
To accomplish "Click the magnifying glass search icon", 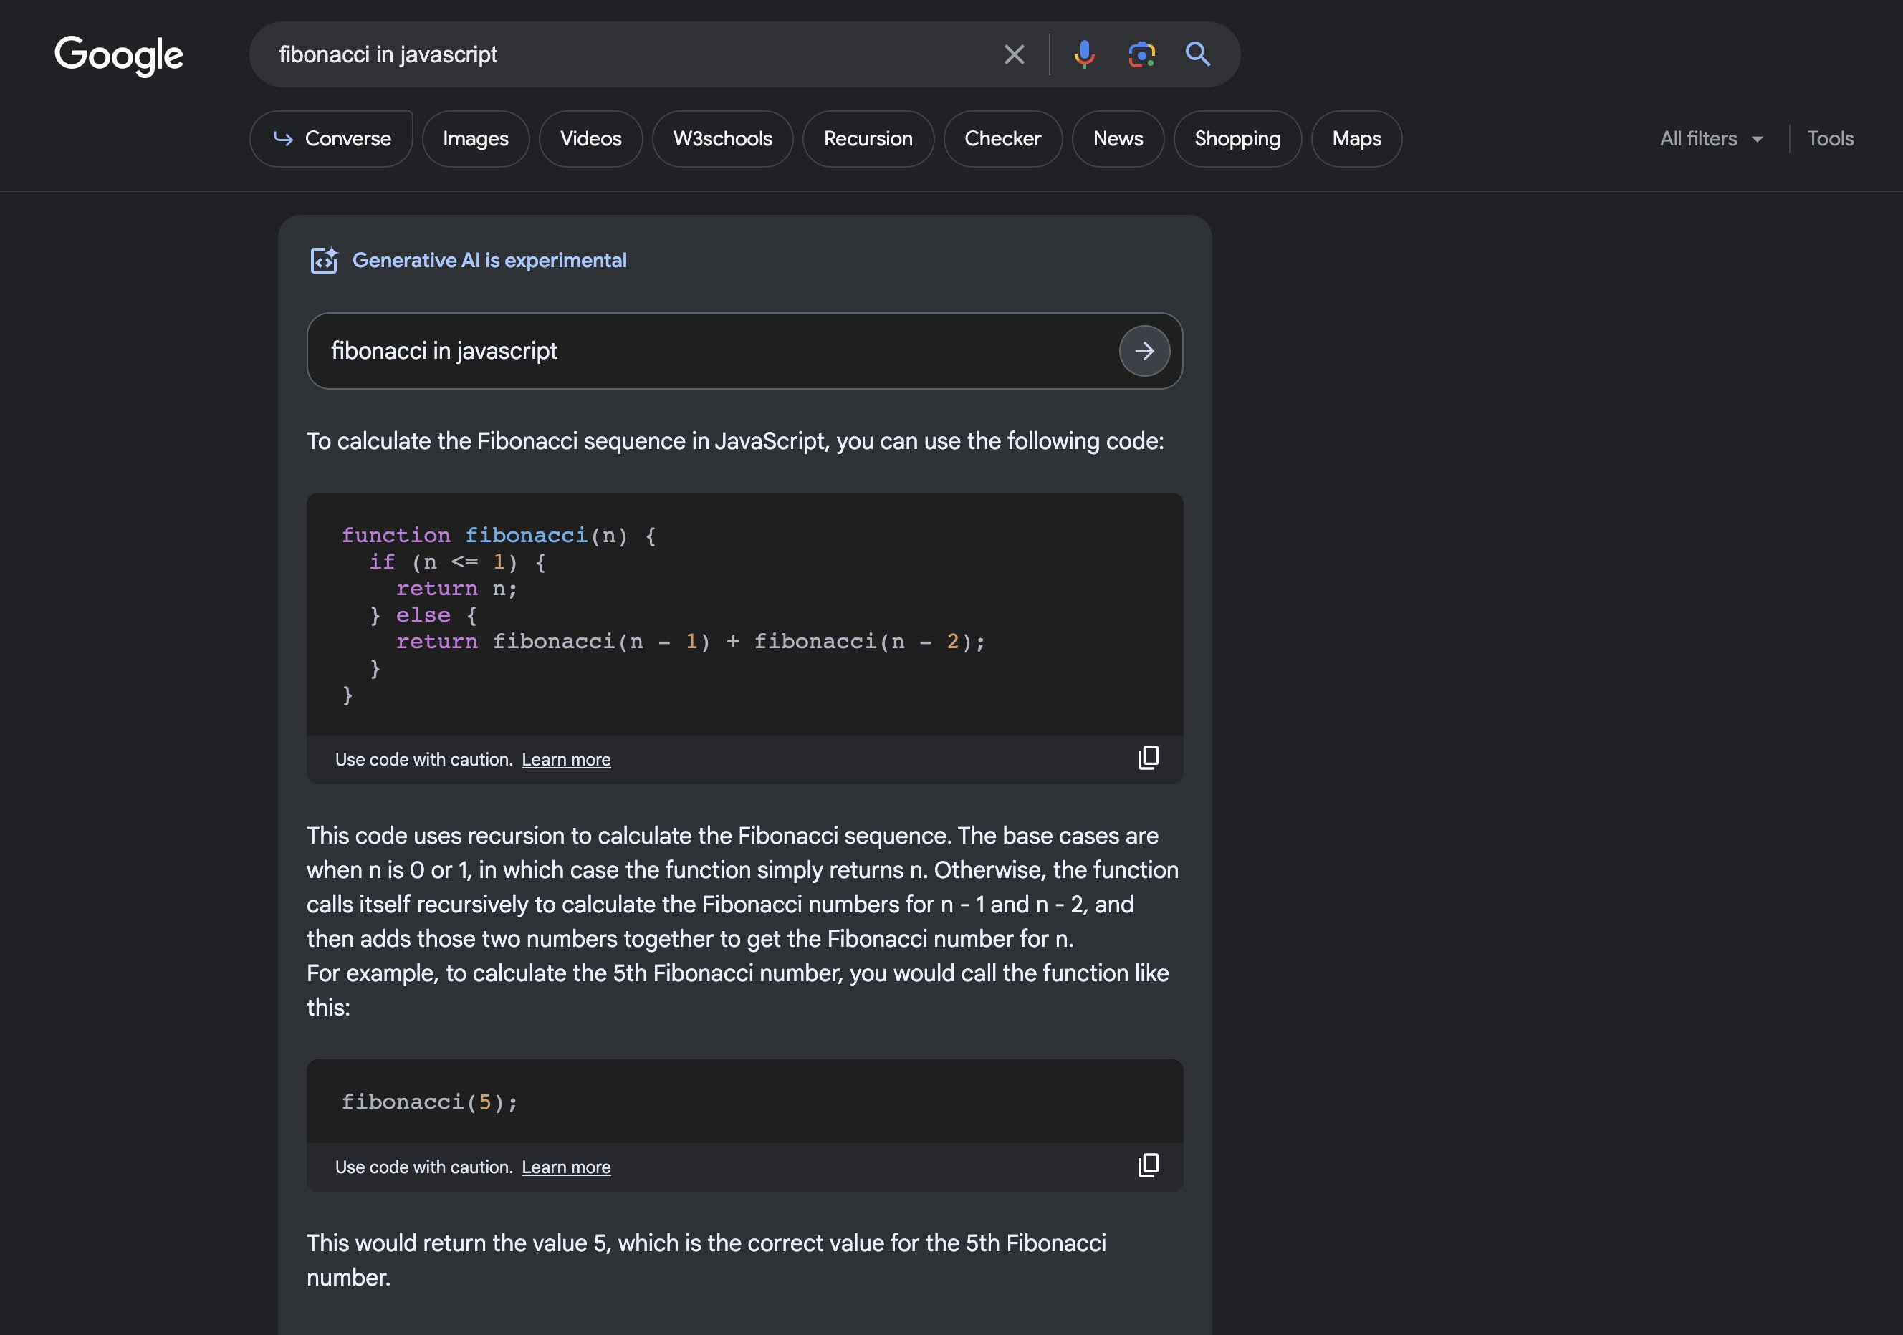I will click(1198, 54).
